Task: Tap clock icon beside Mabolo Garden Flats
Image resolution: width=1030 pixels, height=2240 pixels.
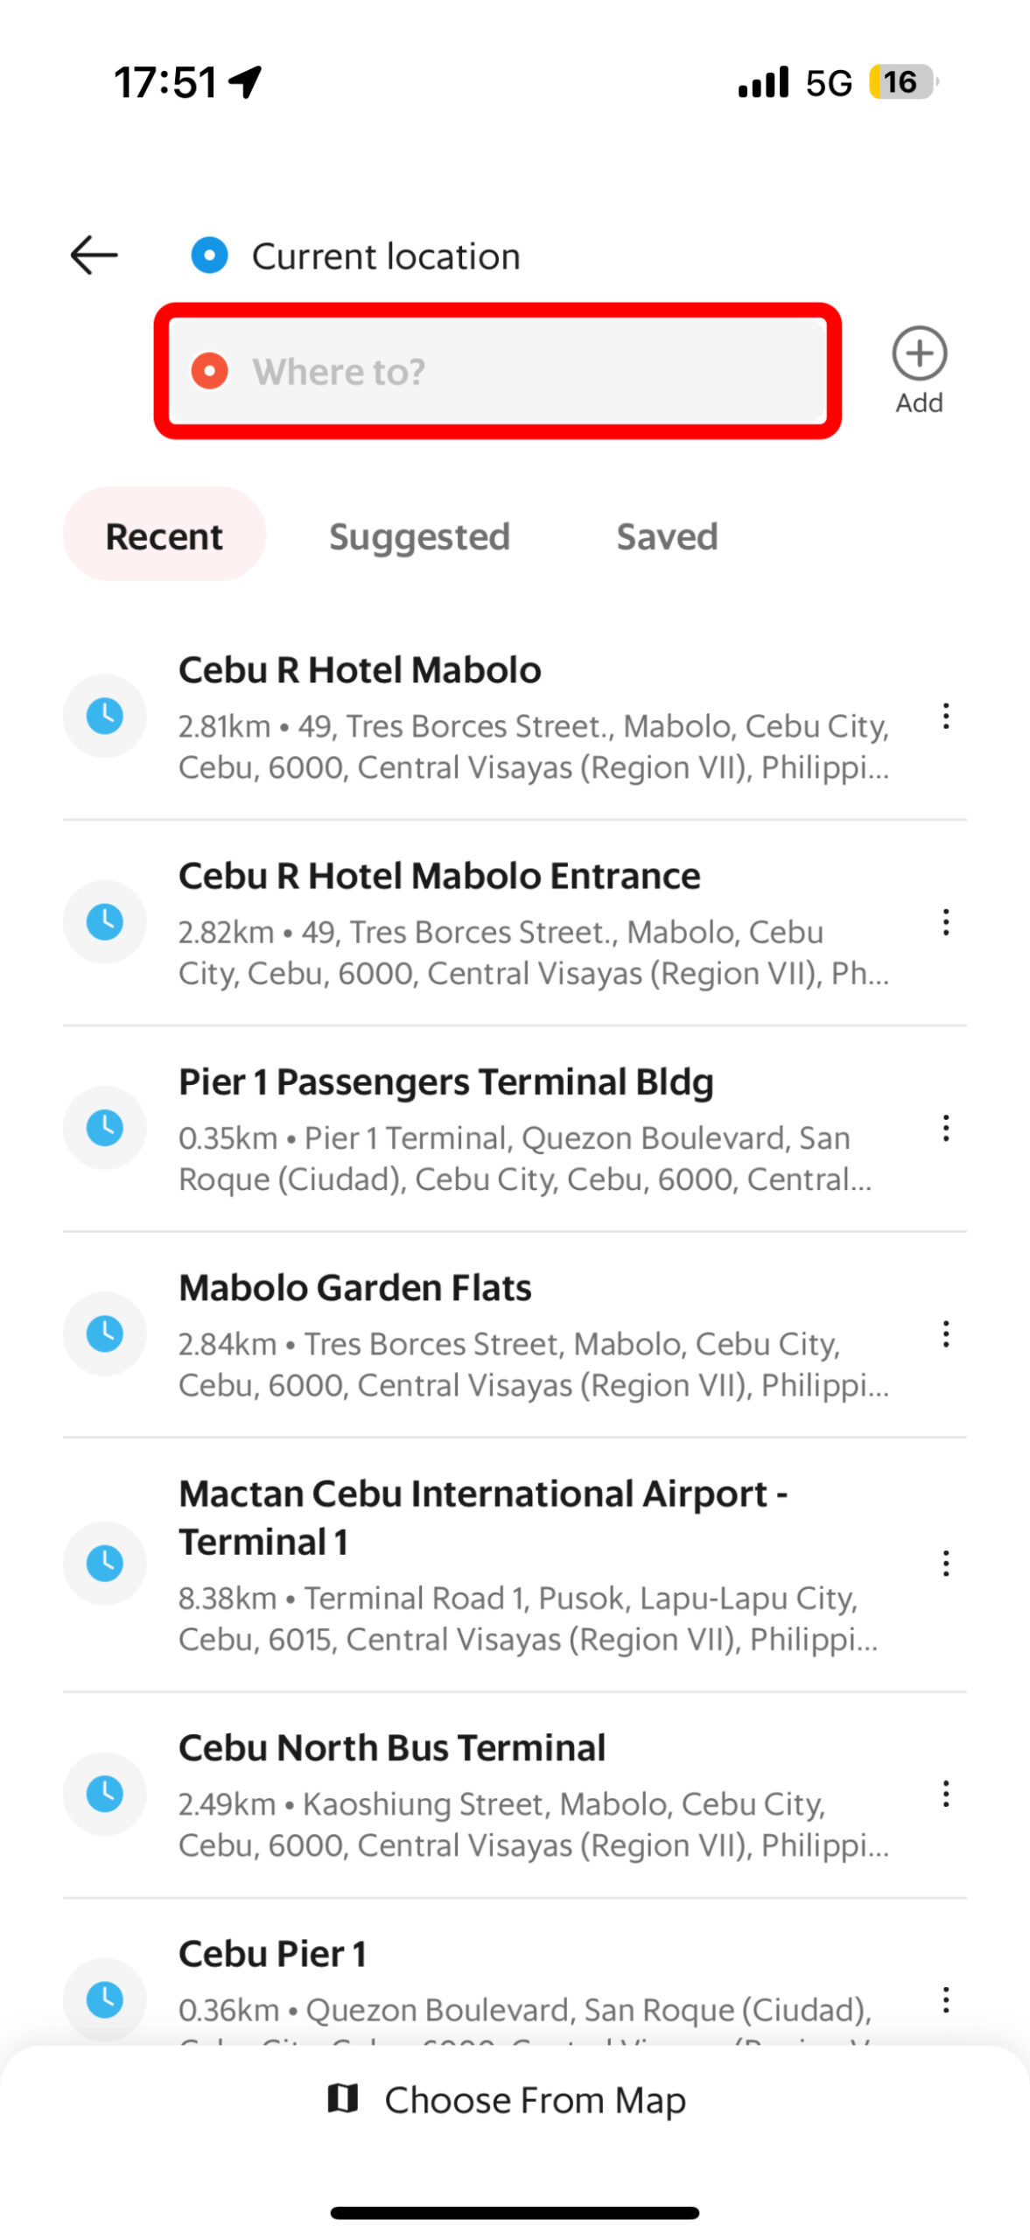Action: click(x=104, y=1333)
